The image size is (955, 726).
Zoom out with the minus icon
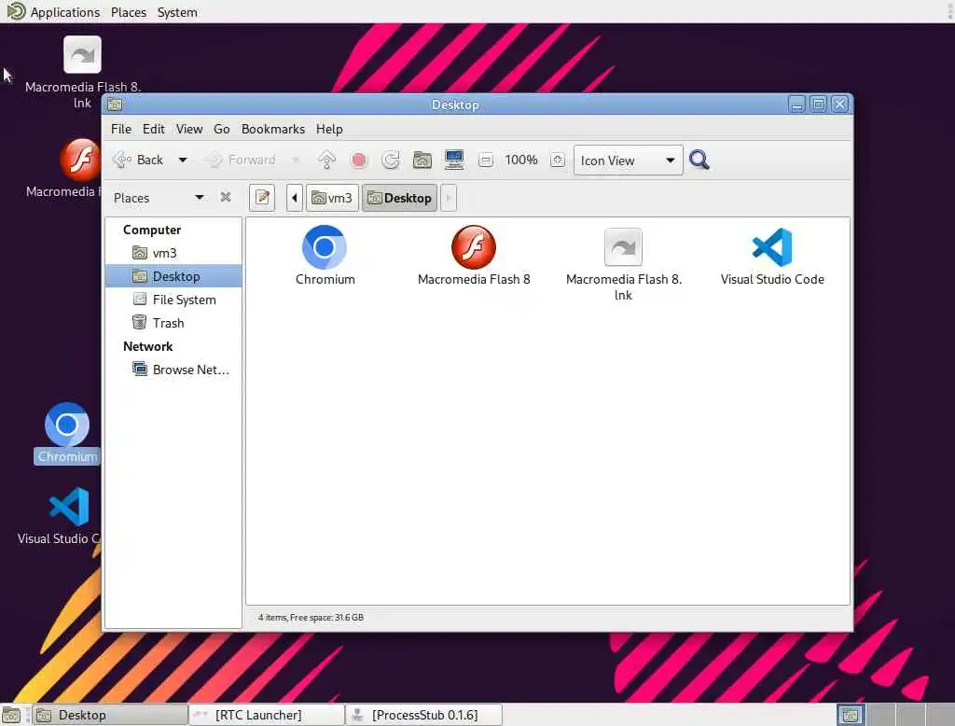[485, 161]
